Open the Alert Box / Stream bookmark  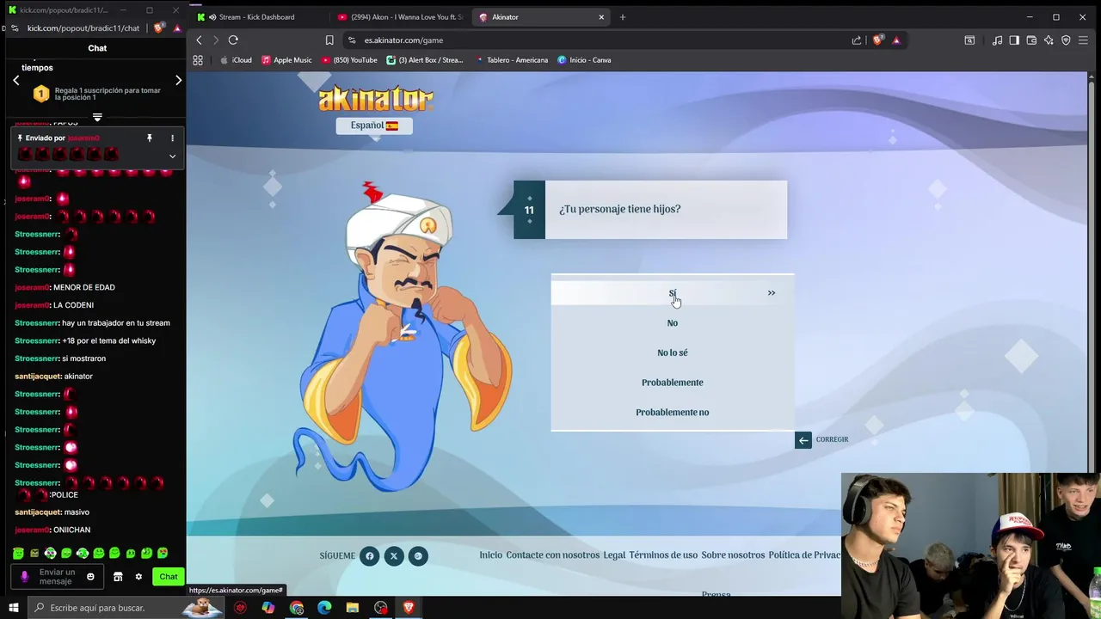(425, 60)
